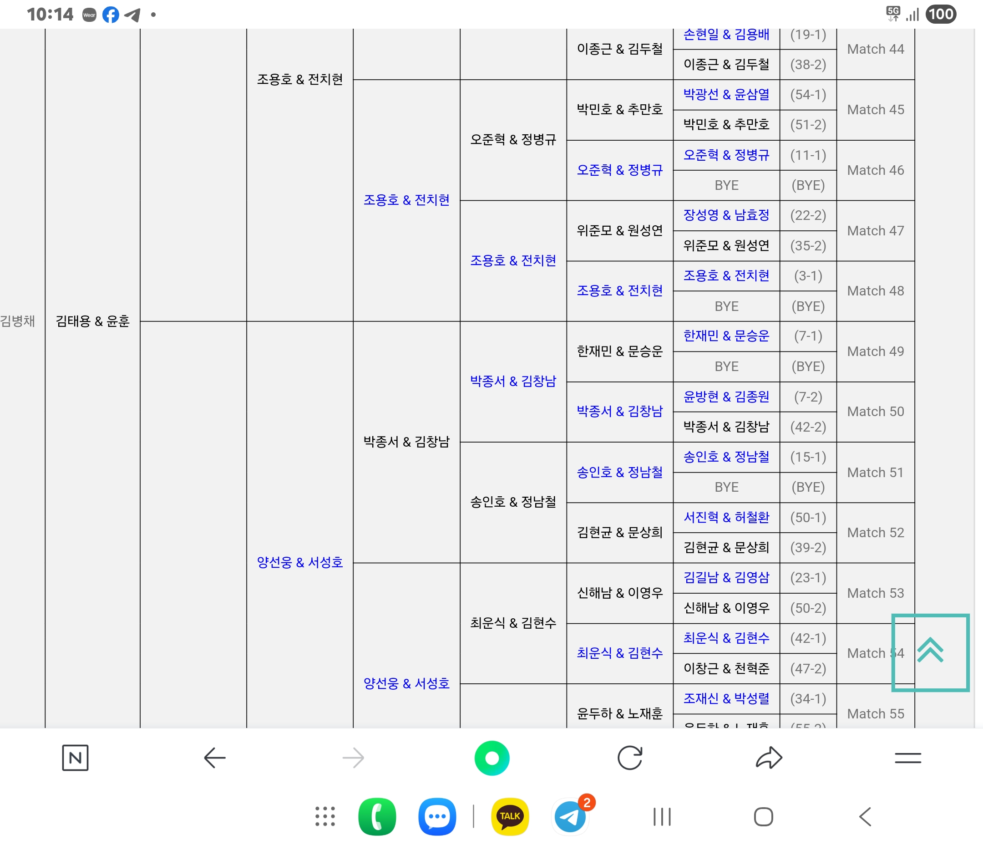Open the KakaoTalk app icon

510,816
